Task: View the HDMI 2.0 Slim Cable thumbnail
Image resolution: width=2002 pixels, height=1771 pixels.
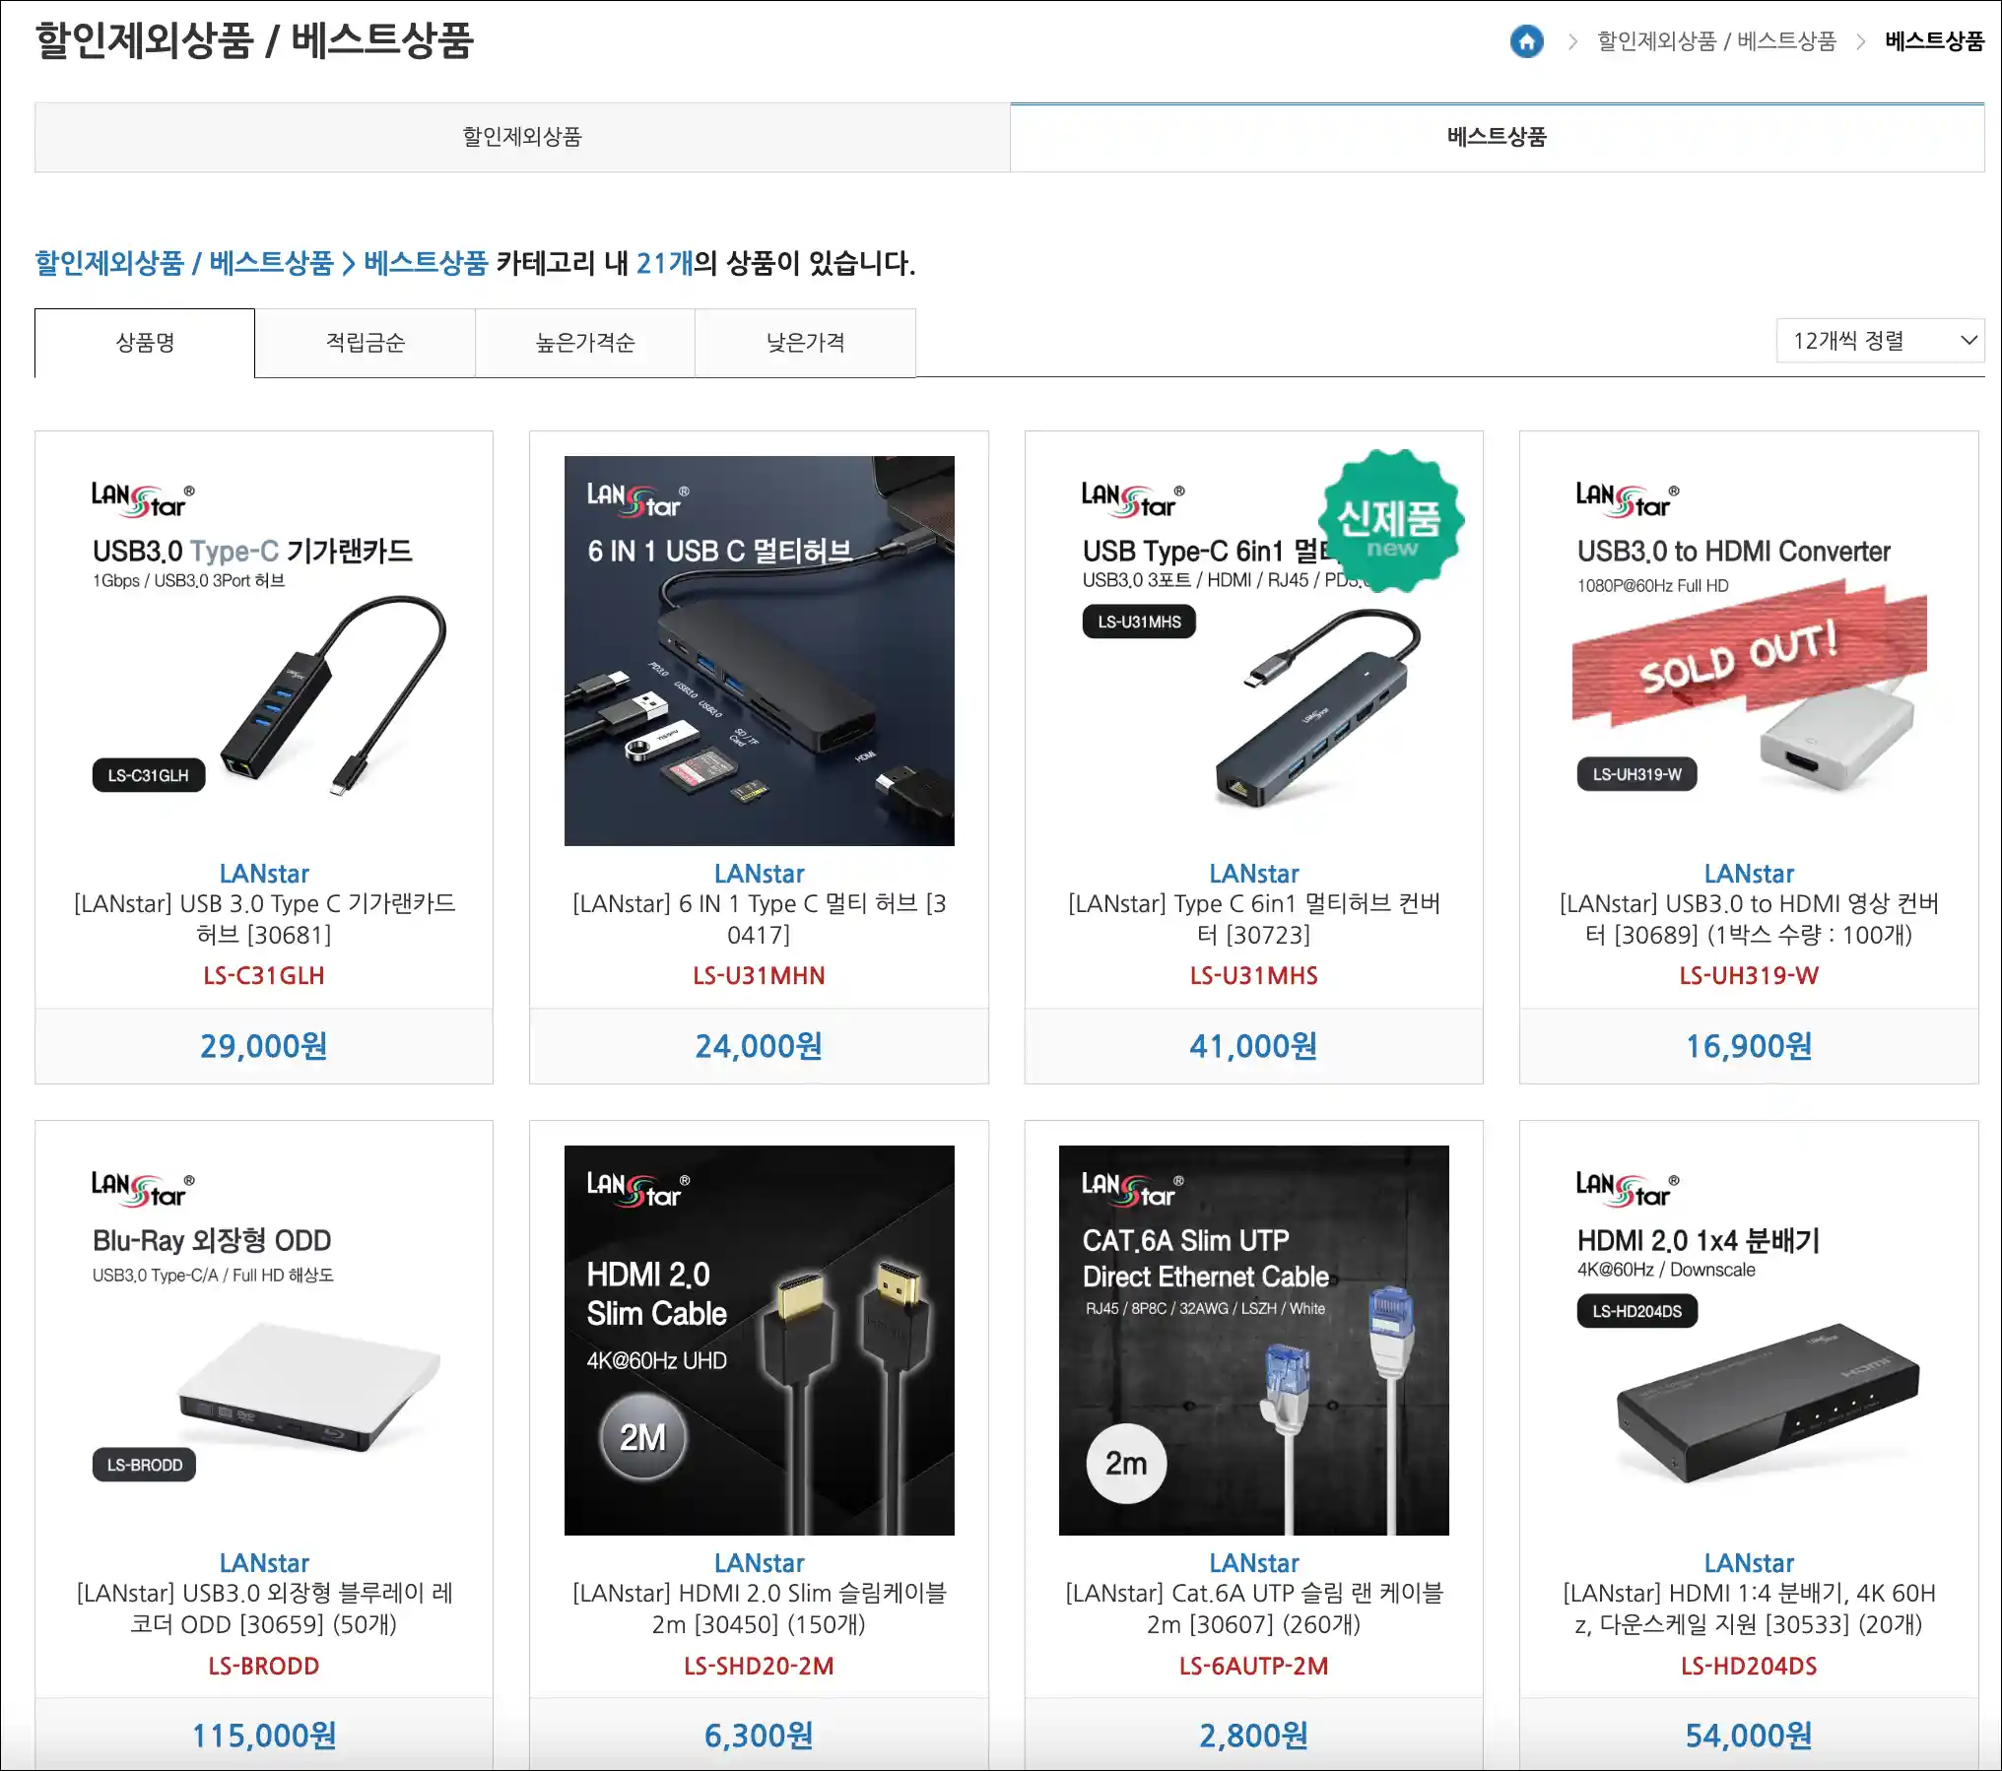Action: (759, 1341)
